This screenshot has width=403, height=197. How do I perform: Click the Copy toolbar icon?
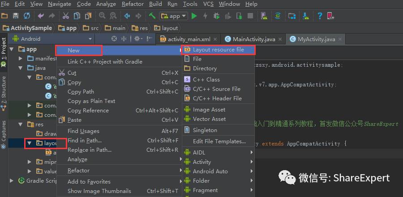click(x=77, y=16)
